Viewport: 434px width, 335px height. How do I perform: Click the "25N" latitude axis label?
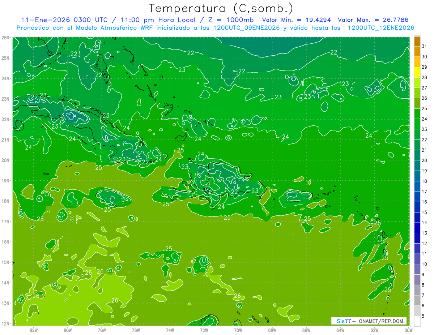click(5, 58)
